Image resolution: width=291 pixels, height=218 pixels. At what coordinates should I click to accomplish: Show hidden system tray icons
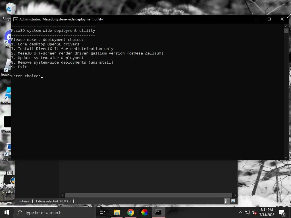click(x=240, y=212)
